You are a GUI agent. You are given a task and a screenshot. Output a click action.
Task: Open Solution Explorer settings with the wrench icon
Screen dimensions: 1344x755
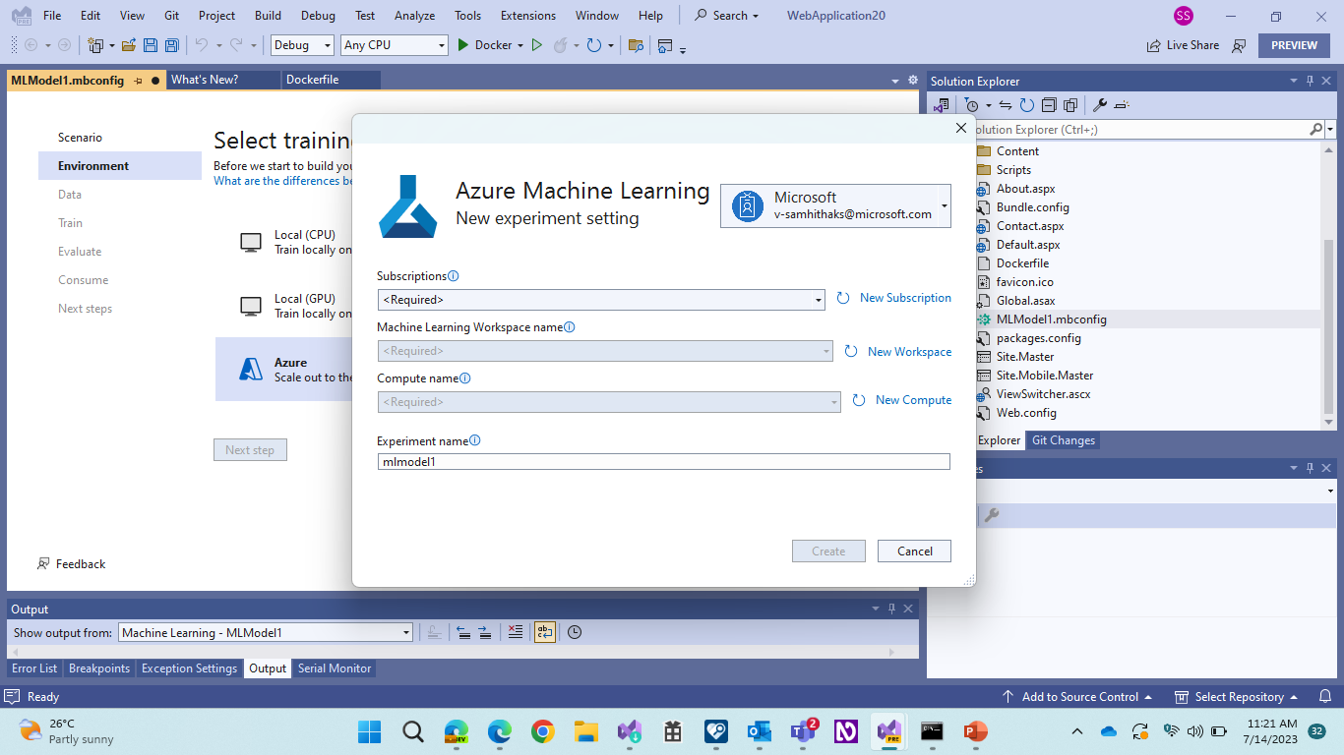pyautogui.click(x=1100, y=104)
